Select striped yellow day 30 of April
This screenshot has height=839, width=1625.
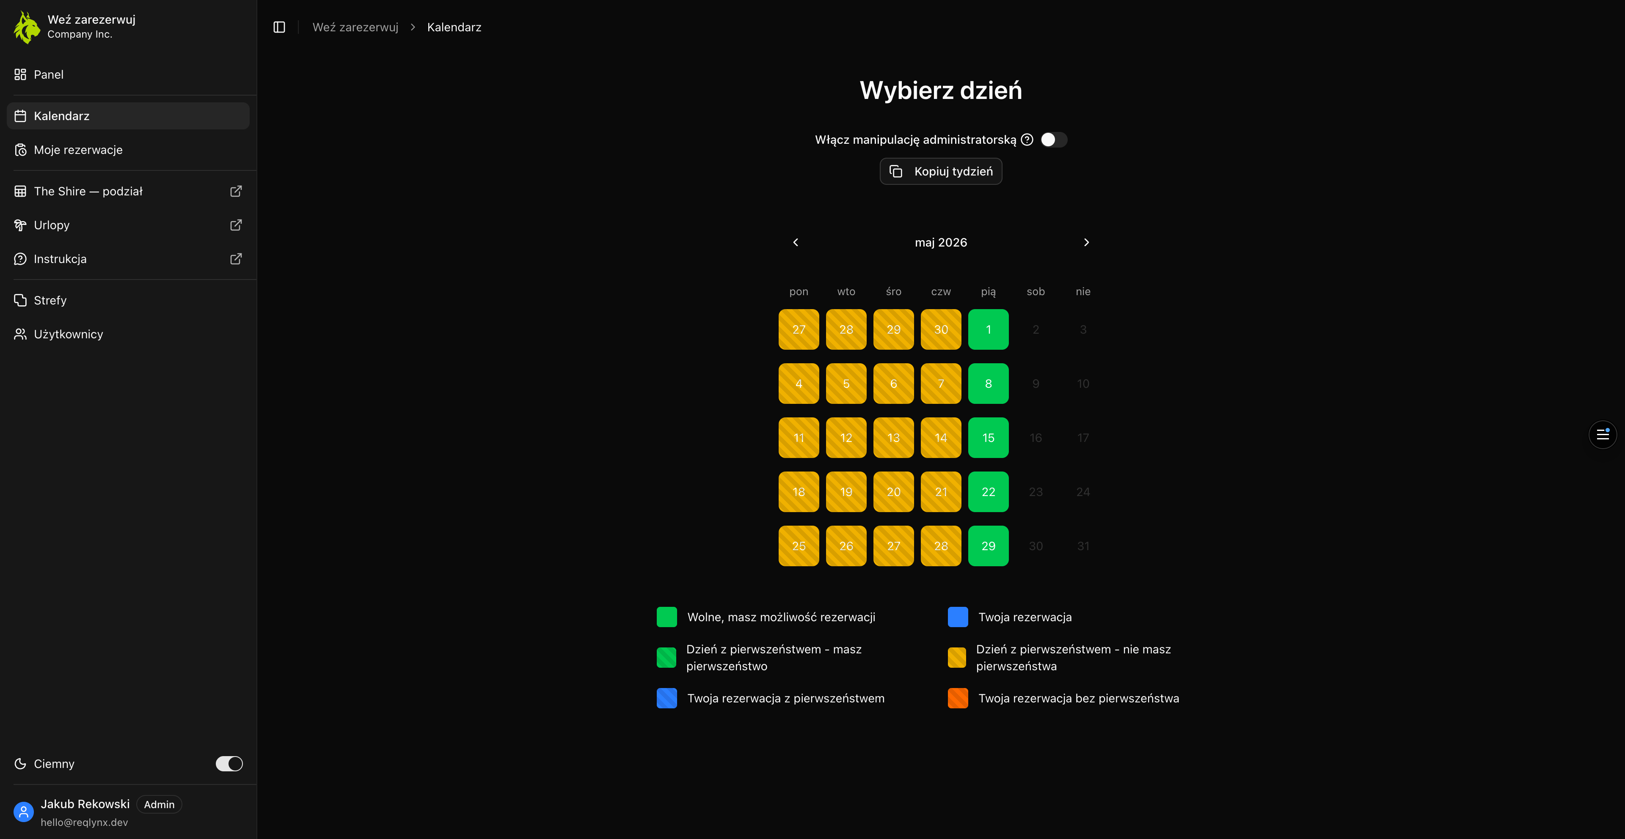pos(941,330)
